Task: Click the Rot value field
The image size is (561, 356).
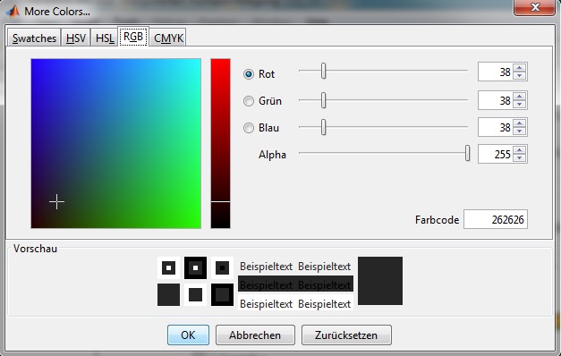Action: coord(496,72)
